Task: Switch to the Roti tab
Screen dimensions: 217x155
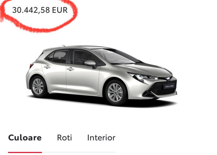Action: (64, 138)
